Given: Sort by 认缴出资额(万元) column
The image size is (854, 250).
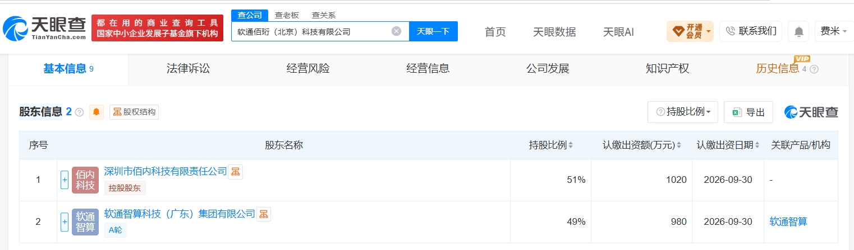Looking at the screenshot, I should [642, 145].
